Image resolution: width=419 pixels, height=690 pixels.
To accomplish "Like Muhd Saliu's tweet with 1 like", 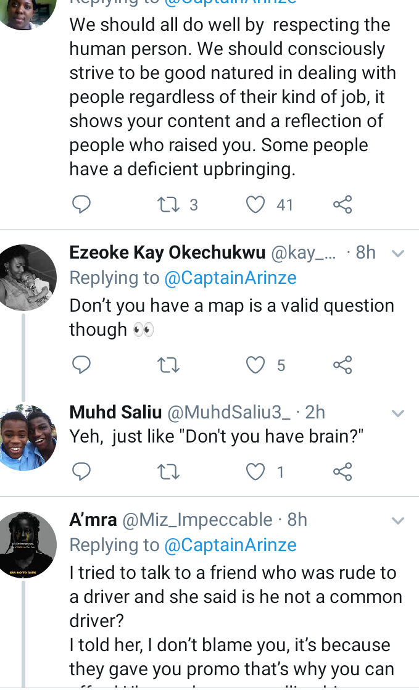I will 255,472.
